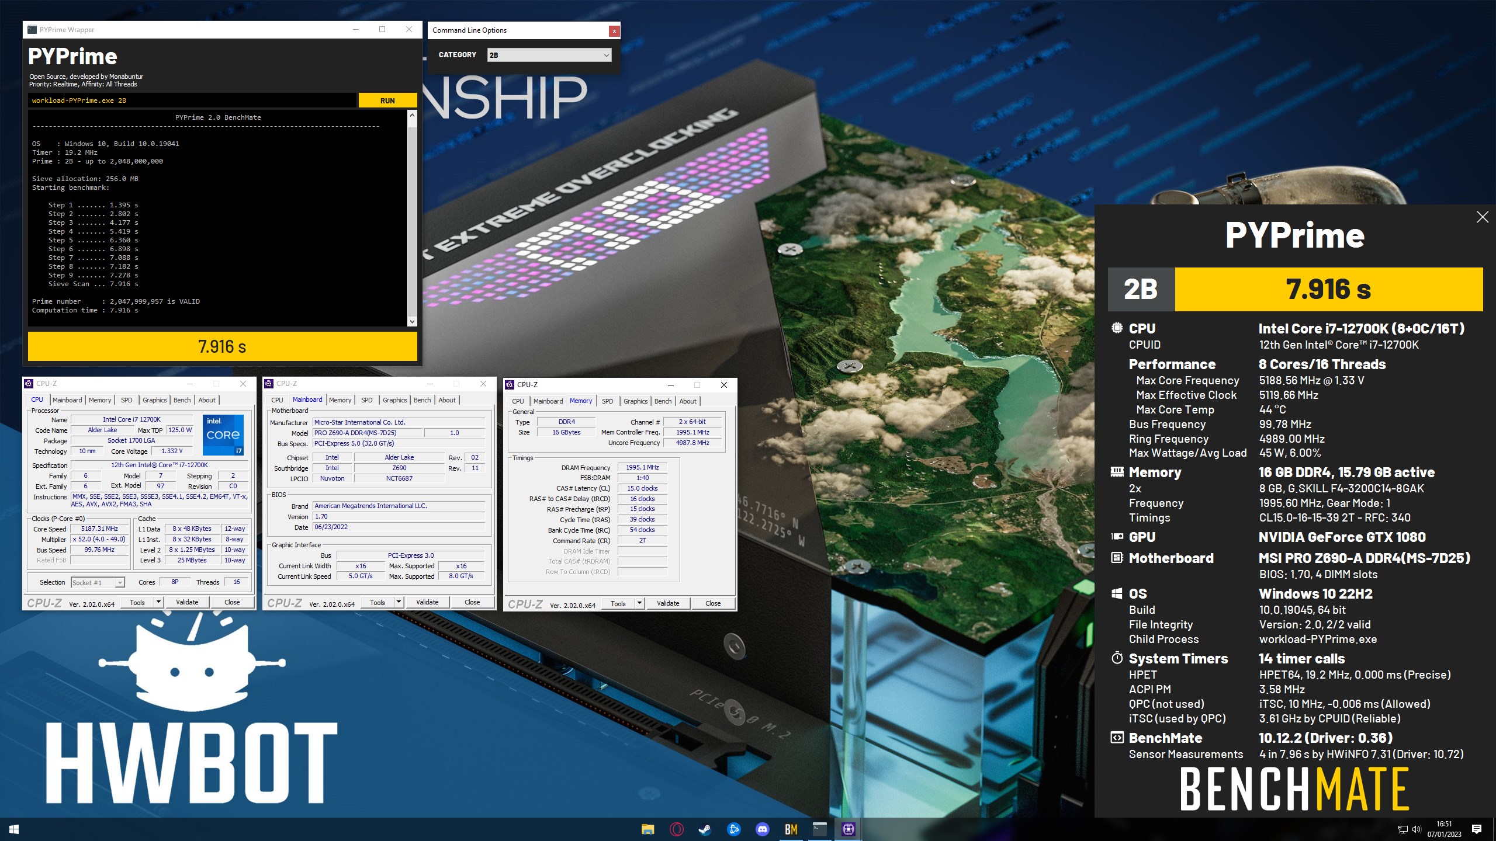
Task: Open volume control tray icon
Action: [1416, 829]
